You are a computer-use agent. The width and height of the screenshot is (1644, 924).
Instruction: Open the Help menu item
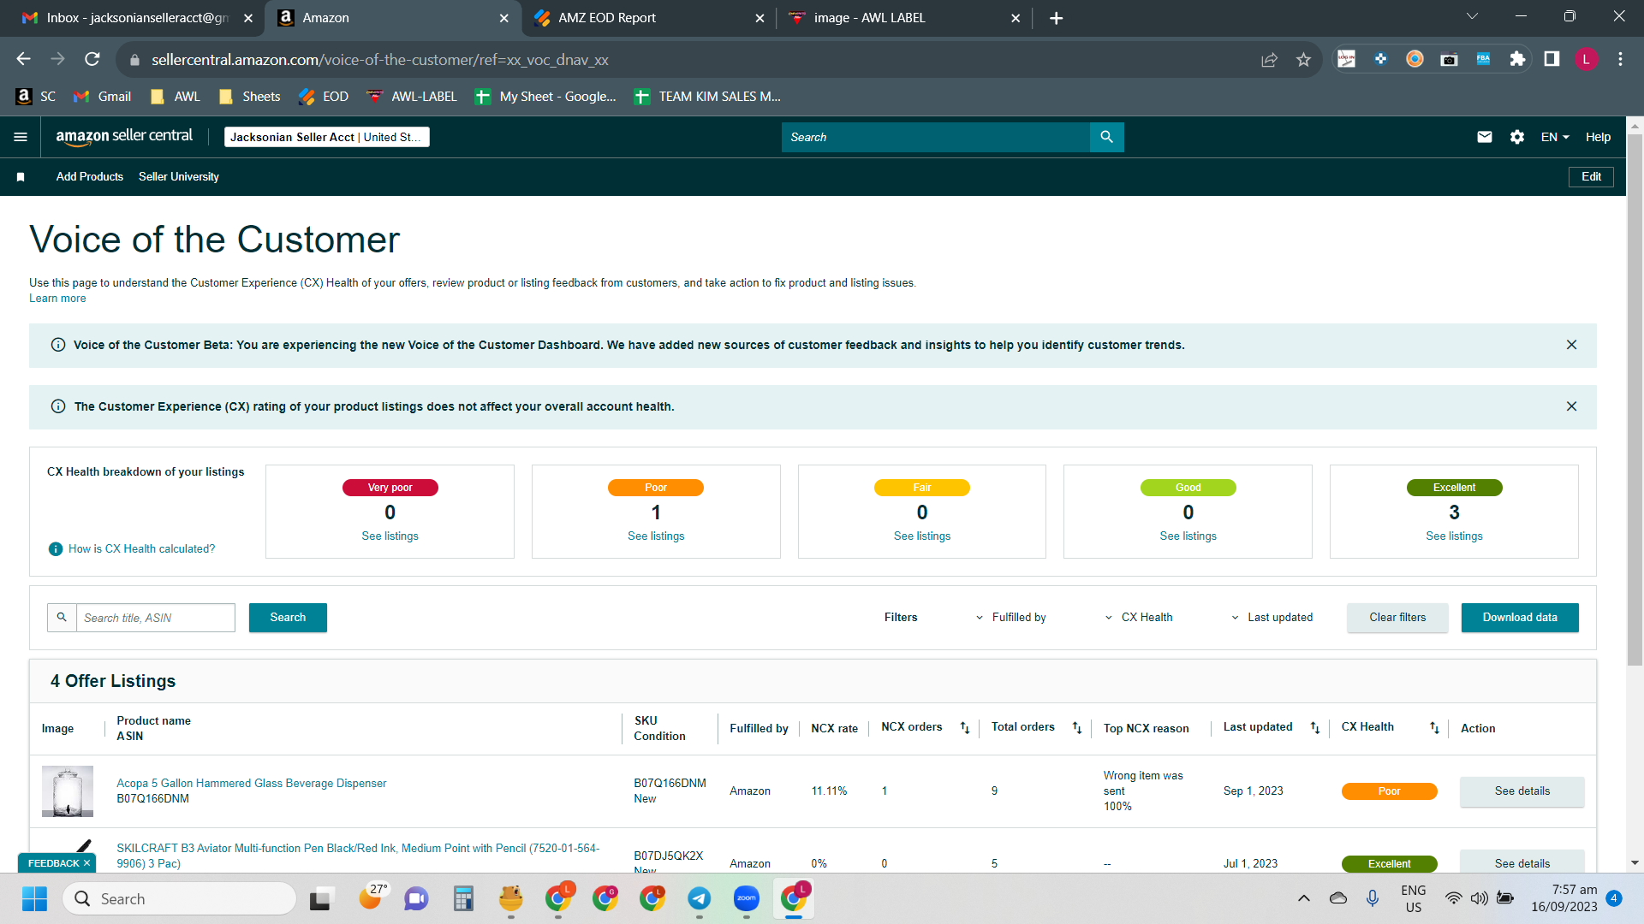point(1598,137)
